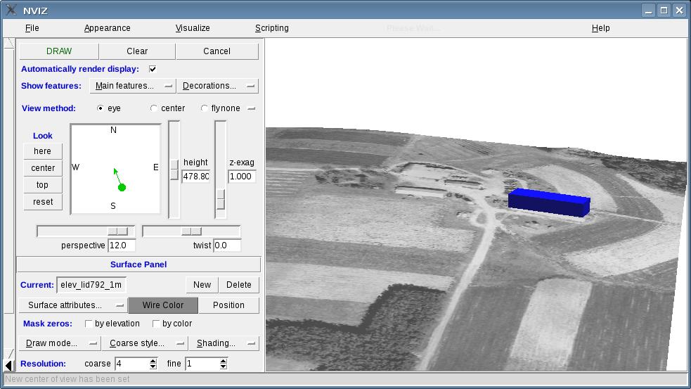Open the Shading dropdown
Viewport: 691px width, 389px height.
223,343
